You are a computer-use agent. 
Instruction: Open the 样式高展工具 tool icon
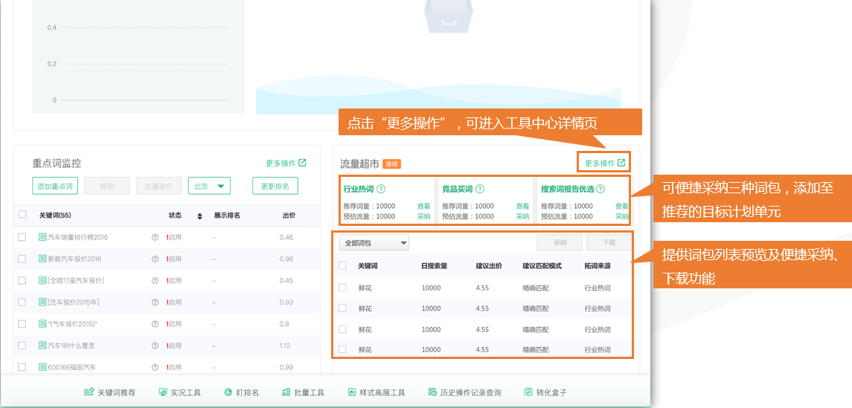(x=351, y=392)
